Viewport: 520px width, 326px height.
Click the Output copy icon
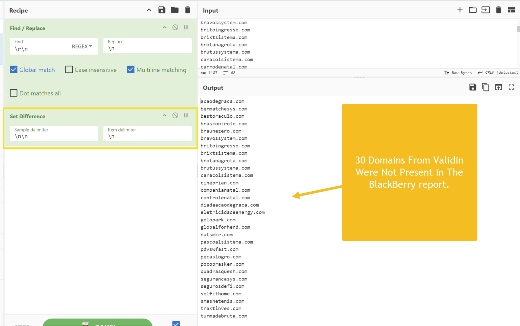pos(486,87)
